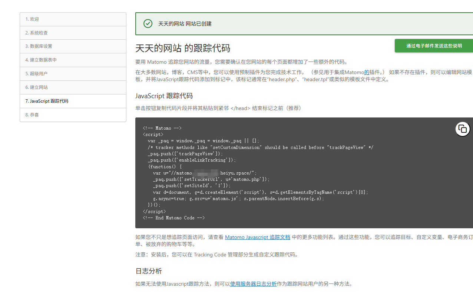The width and height of the screenshot is (473, 292).
Task: Click the 日志分析 section heading
Action: (x=149, y=271)
